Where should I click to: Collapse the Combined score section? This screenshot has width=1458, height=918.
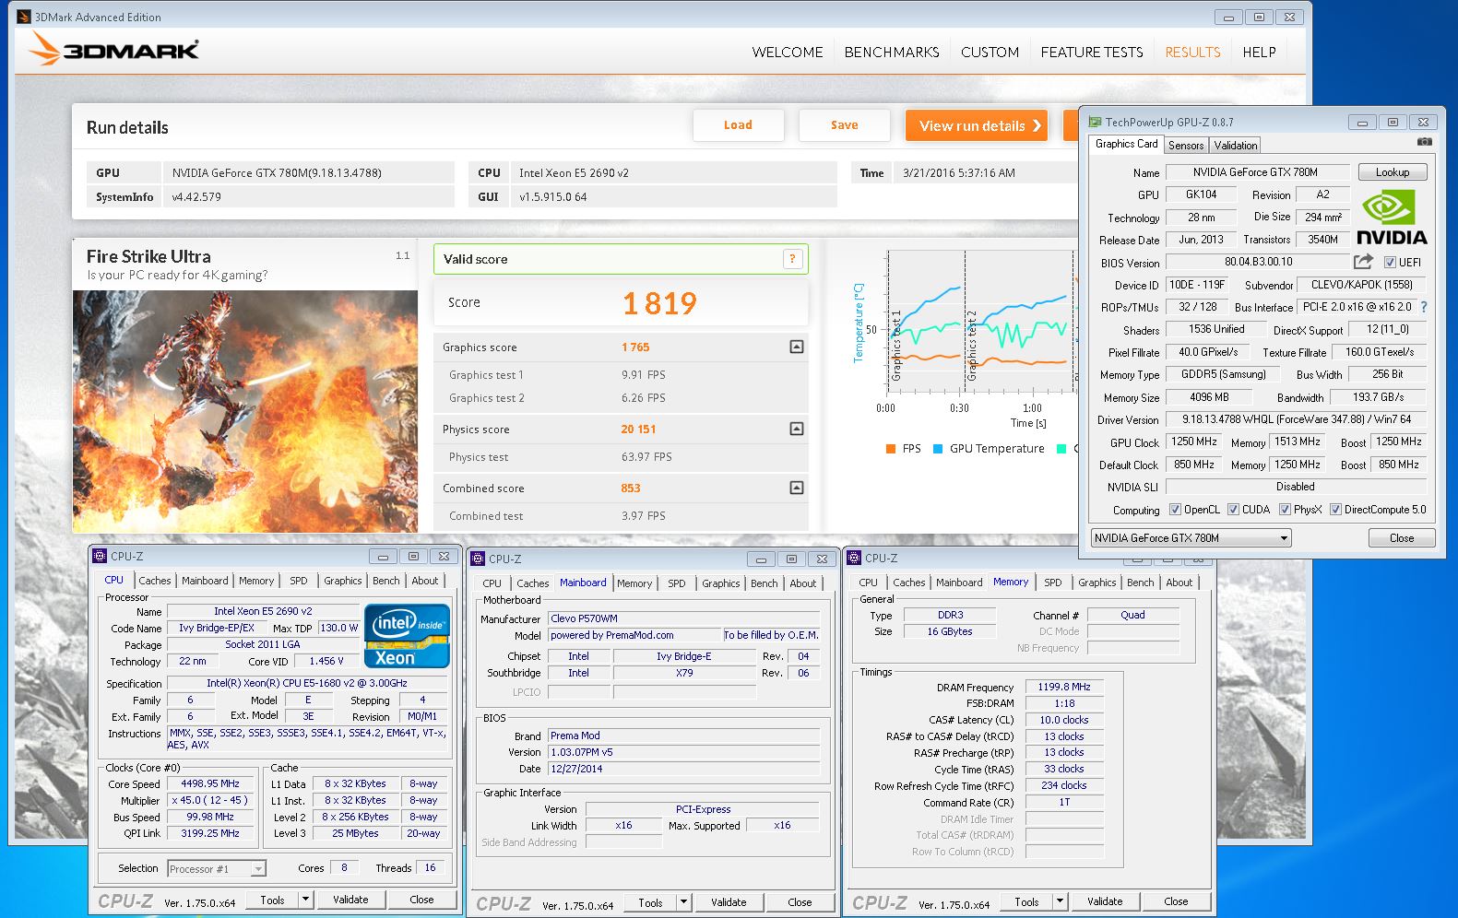[x=797, y=488]
